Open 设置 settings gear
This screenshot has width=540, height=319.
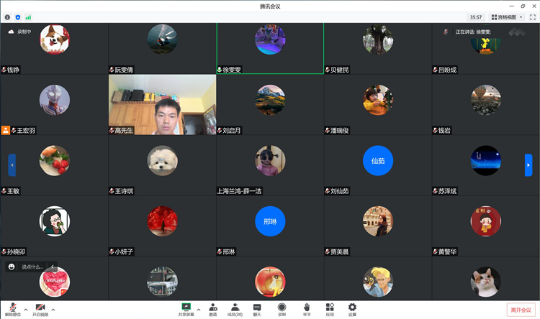352,310
